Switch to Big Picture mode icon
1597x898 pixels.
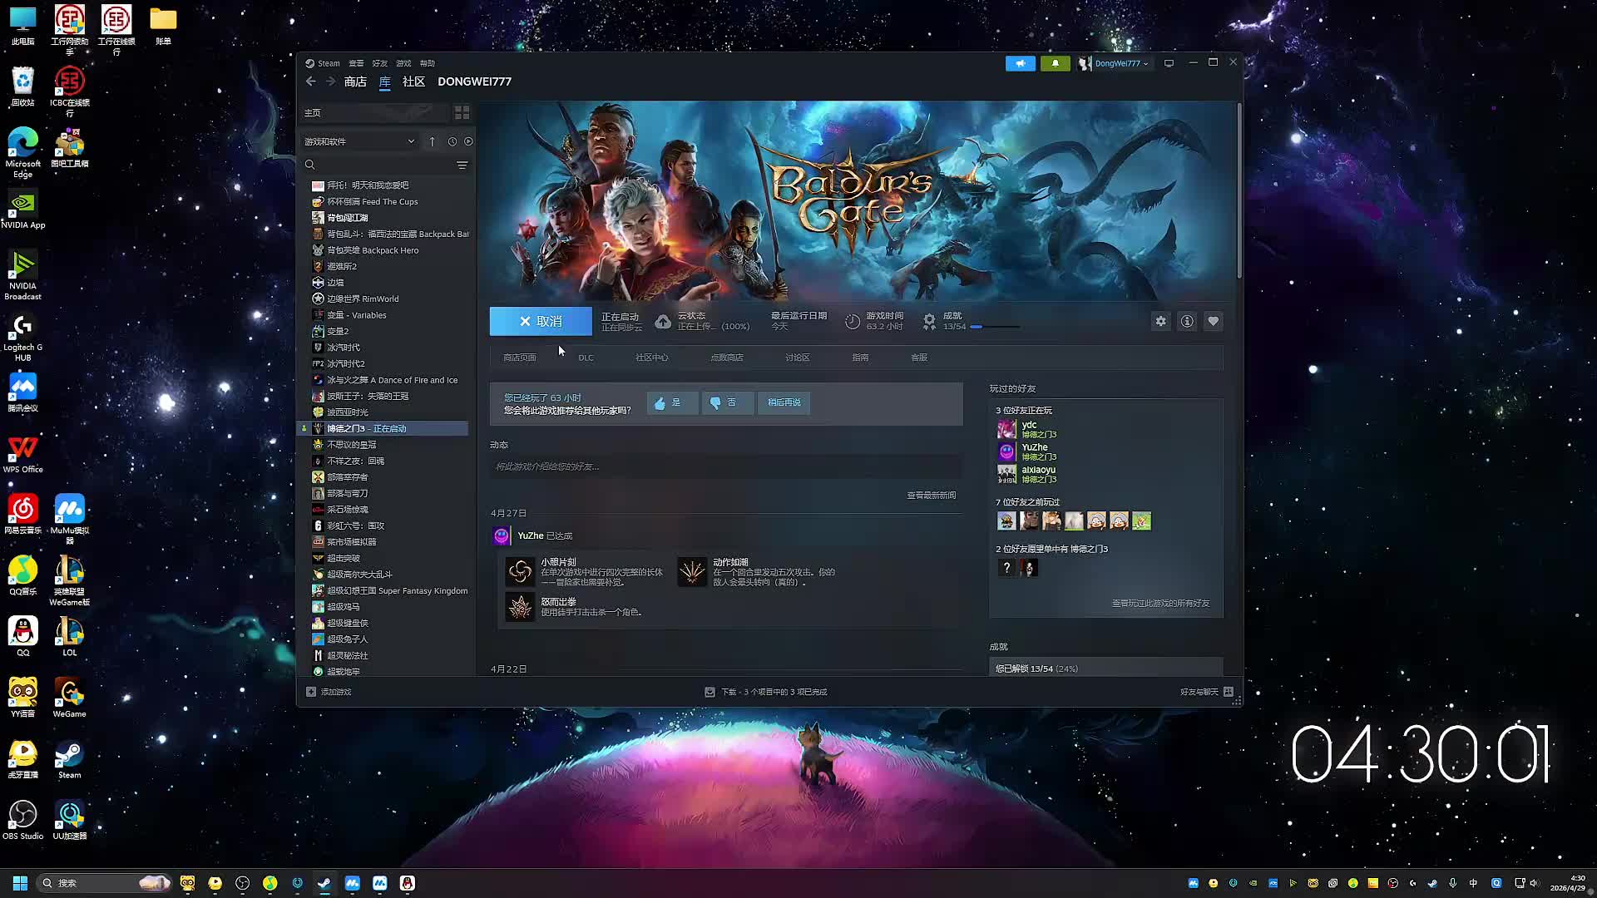(1169, 63)
